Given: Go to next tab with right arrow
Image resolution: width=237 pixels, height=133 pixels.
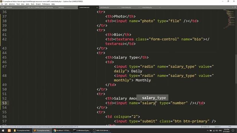Looking at the screenshot, I should [x=3, y=7].
